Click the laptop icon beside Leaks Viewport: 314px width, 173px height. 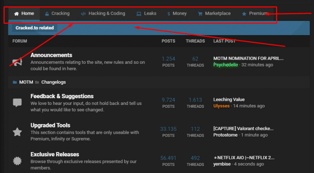click(139, 14)
